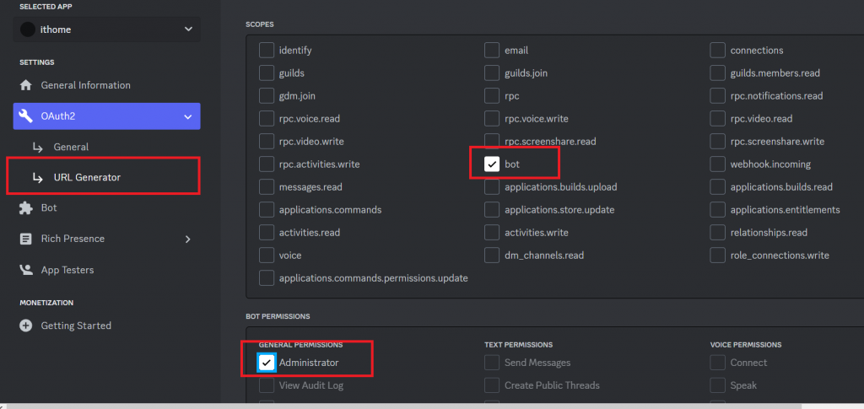Check the guilds scope
This screenshot has width=864, height=409.
coord(267,73)
